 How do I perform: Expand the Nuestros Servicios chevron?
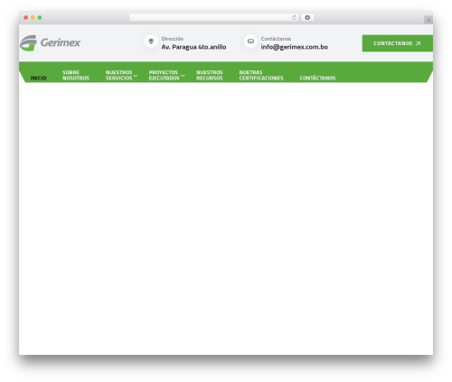click(x=136, y=76)
